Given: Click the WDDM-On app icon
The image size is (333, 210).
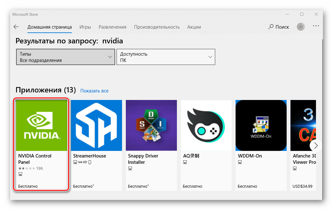Looking at the screenshot, I should point(261,125).
